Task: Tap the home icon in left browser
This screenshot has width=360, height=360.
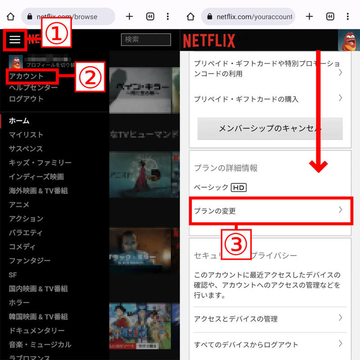Action: (x=10, y=17)
